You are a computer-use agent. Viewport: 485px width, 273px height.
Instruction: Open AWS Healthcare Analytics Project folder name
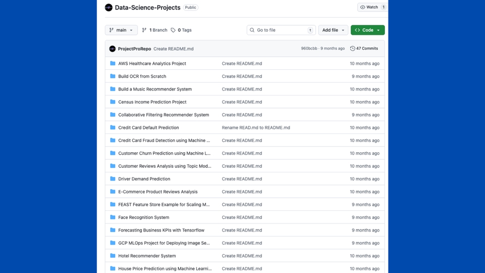[x=152, y=64]
